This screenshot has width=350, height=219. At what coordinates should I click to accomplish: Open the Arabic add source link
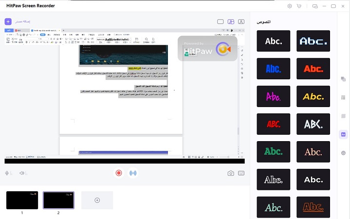(x=22, y=21)
